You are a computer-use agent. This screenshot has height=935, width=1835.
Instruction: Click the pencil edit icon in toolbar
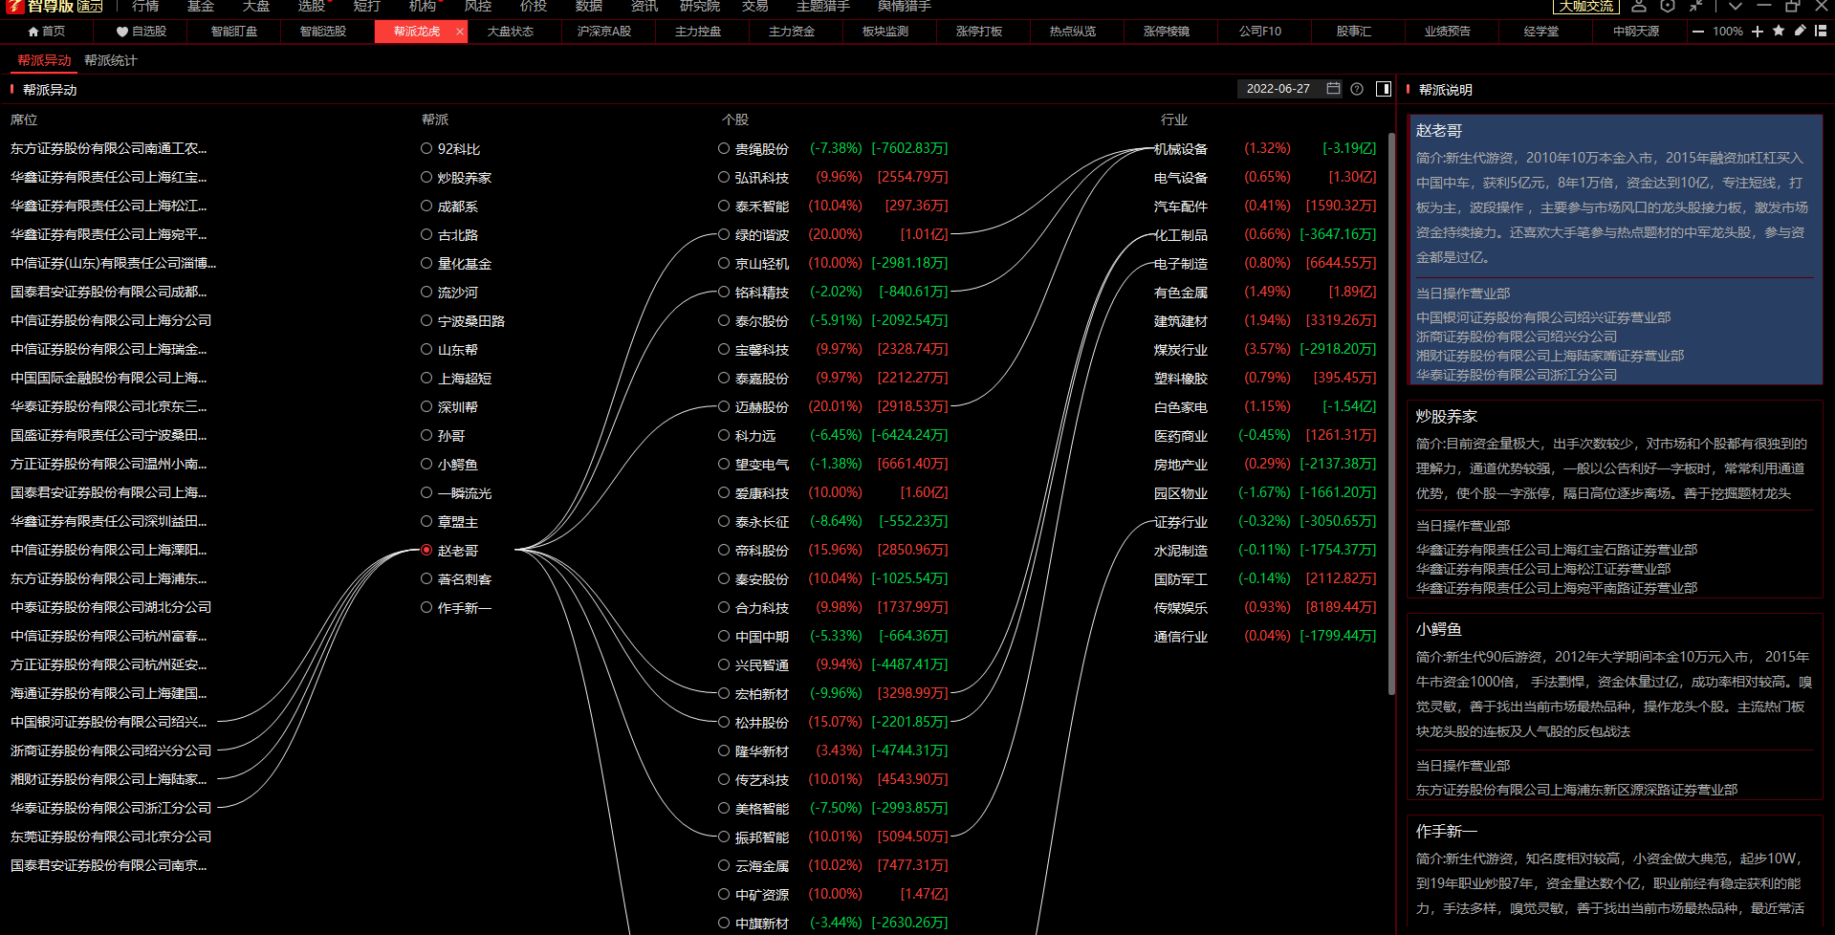(1800, 31)
